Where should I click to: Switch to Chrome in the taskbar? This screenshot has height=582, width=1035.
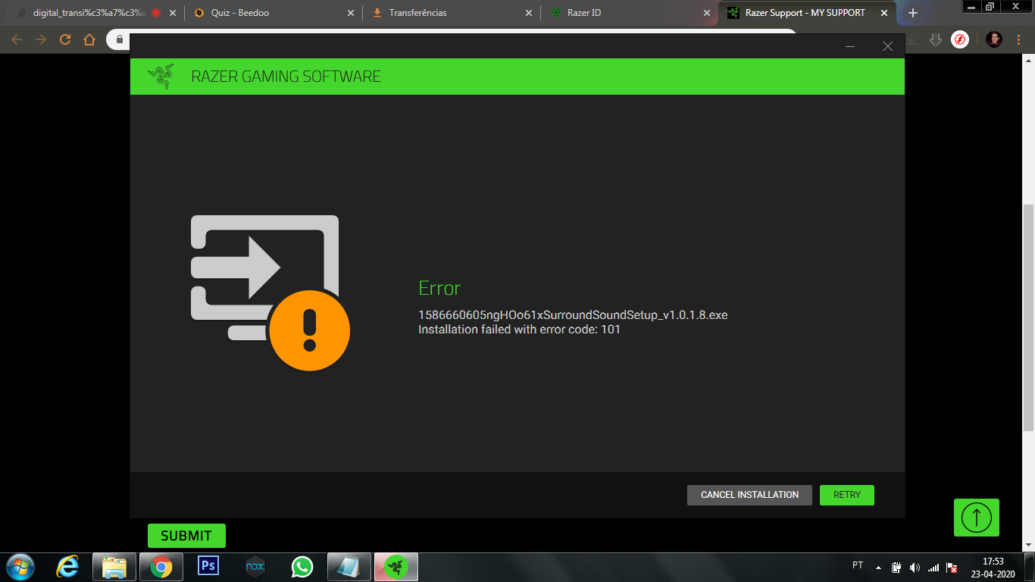(161, 567)
